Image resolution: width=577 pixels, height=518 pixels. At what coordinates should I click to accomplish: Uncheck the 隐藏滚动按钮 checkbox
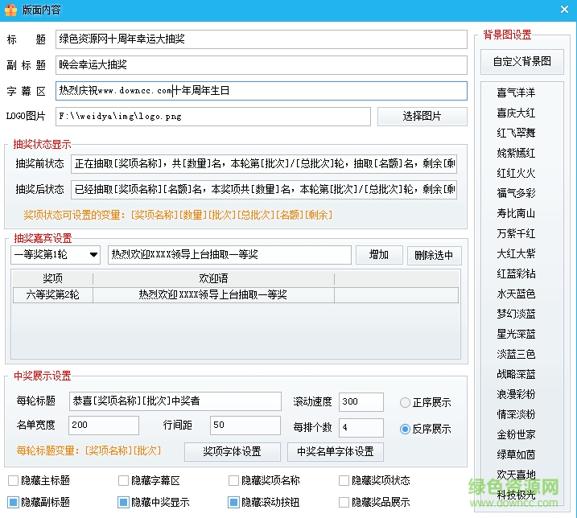coord(234,502)
